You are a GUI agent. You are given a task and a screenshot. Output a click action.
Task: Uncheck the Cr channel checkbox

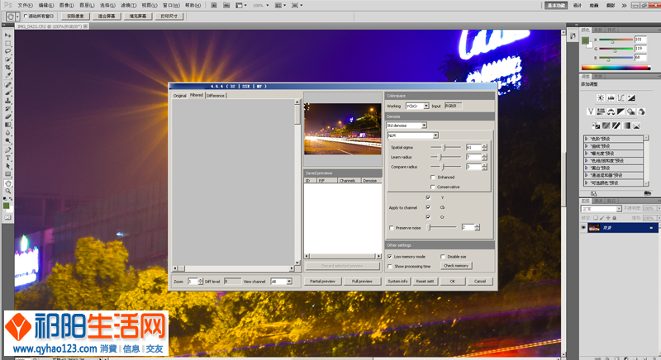pyautogui.click(x=428, y=217)
